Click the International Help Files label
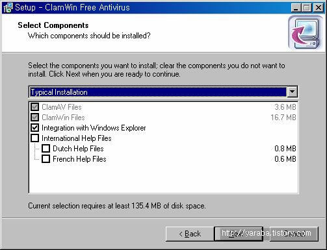 [x=77, y=138]
